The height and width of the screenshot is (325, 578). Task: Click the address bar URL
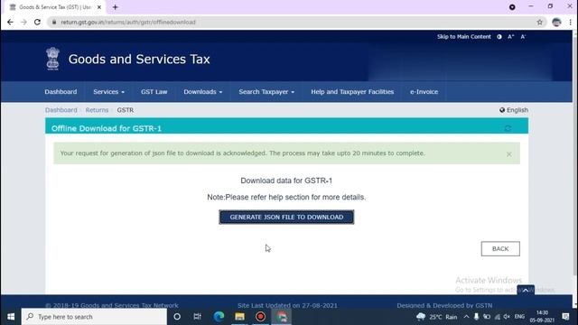128,22
